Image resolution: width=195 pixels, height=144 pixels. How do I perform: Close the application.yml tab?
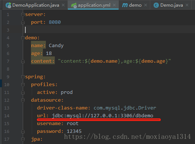pos(114,5)
